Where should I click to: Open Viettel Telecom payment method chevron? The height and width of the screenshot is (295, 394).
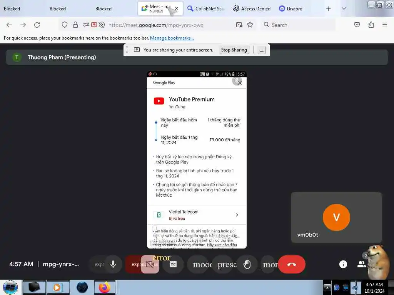(x=237, y=215)
